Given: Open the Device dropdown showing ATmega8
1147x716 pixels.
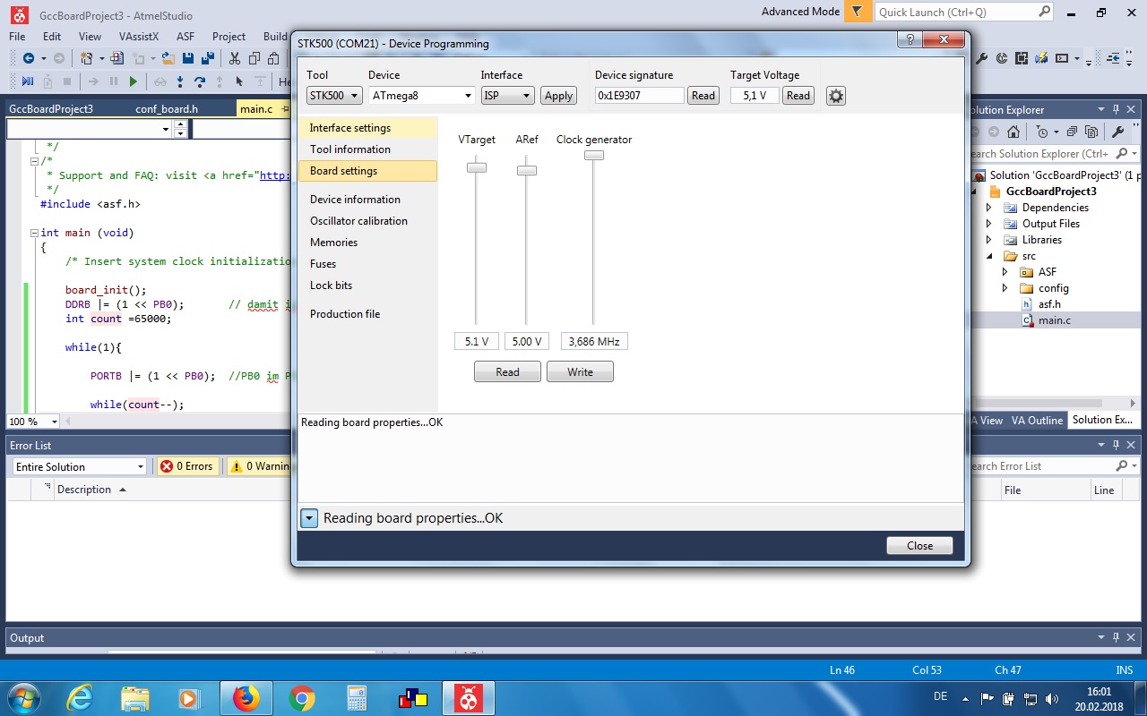Looking at the screenshot, I should pyautogui.click(x=422, y=96).
